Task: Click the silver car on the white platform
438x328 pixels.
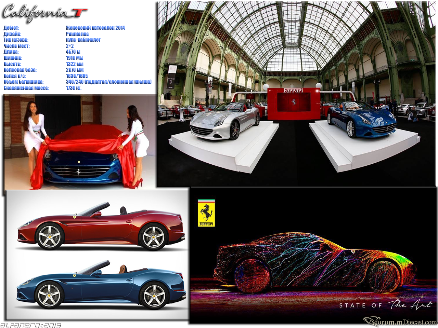Action: coord(225,120)
